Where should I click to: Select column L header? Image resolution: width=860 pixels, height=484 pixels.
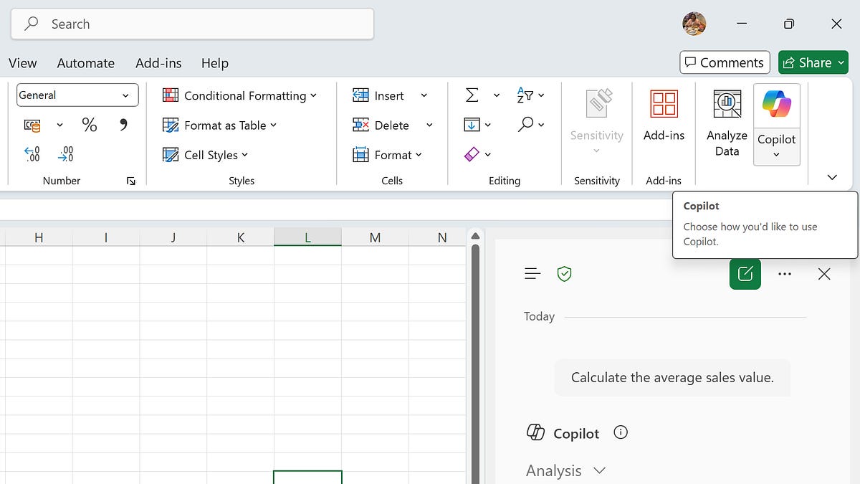(x=307, y=237)
